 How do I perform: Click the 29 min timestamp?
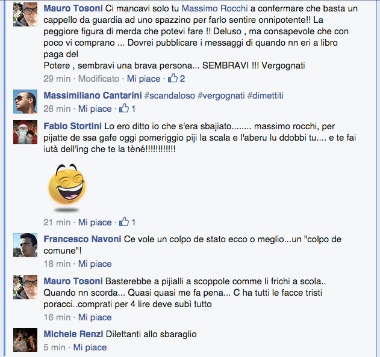tap(57, 79)
